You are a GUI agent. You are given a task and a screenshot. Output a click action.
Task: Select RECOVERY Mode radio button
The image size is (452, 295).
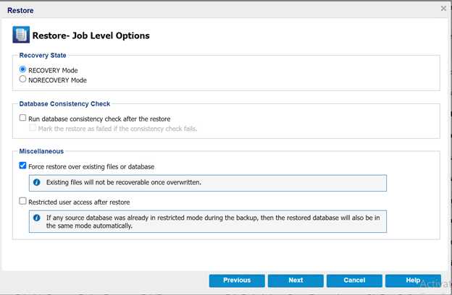pos(23,69)
